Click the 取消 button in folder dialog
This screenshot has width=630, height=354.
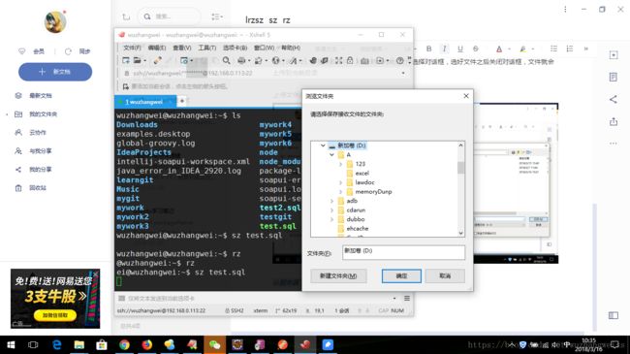click(445, 276)
